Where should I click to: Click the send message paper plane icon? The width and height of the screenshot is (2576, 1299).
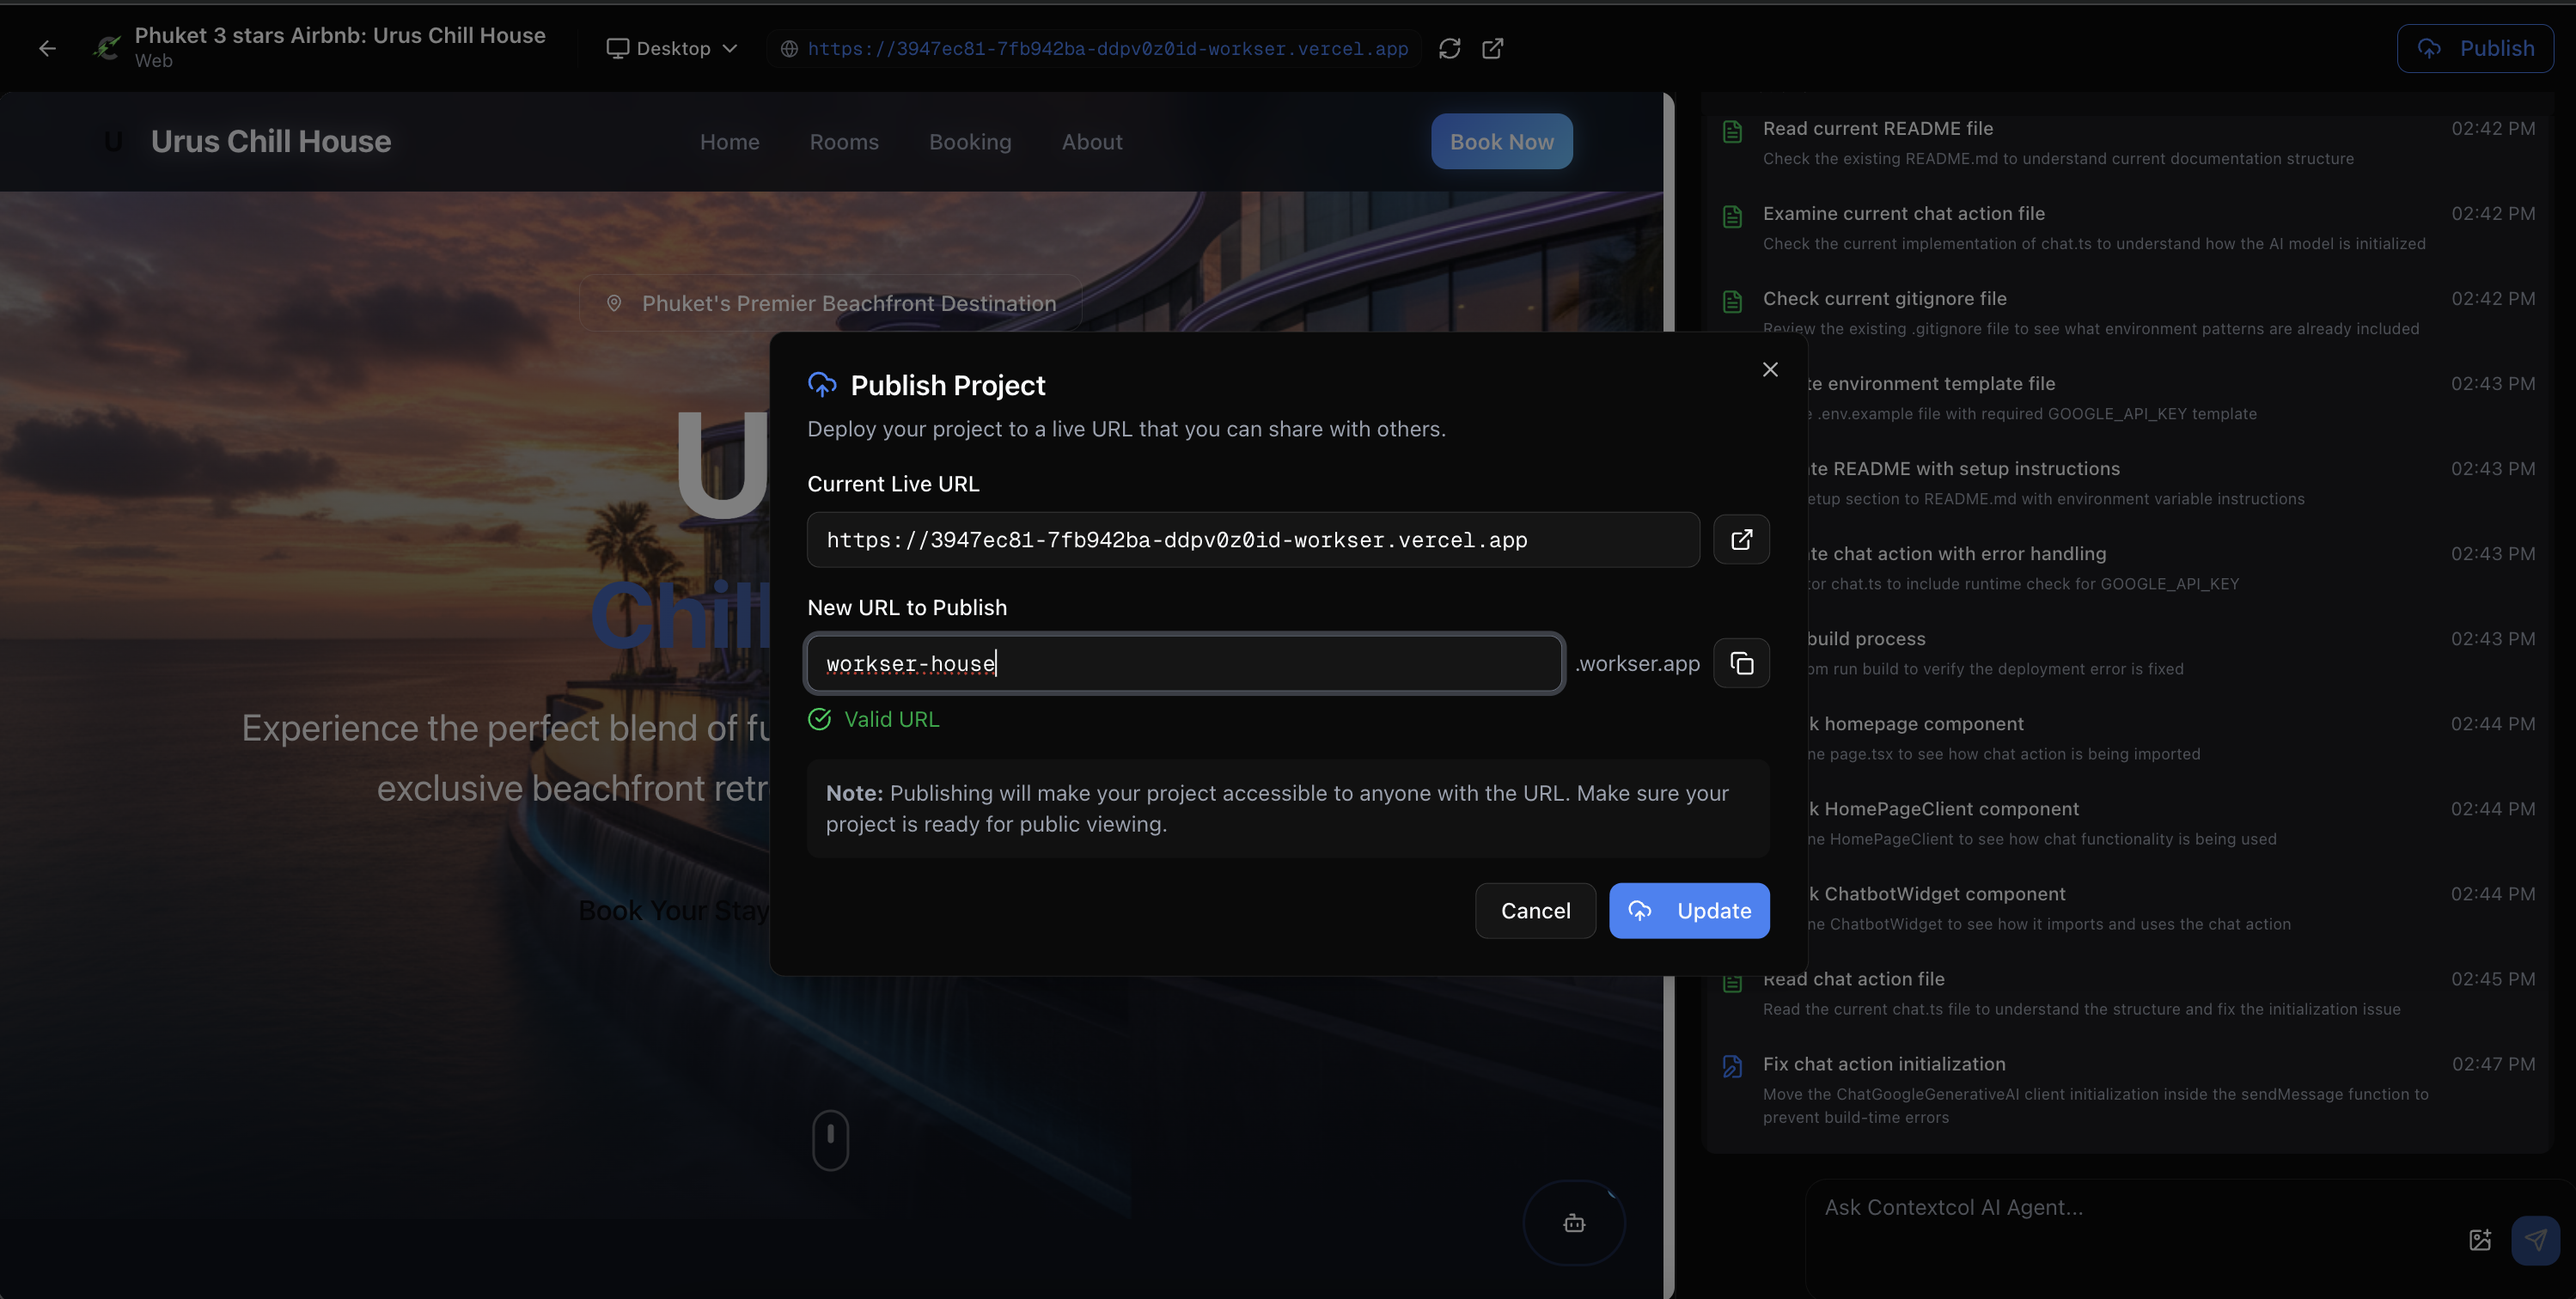(2535, 1240)
